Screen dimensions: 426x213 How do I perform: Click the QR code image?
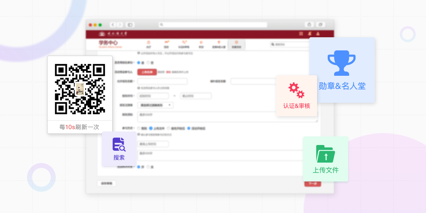[80, 89]
